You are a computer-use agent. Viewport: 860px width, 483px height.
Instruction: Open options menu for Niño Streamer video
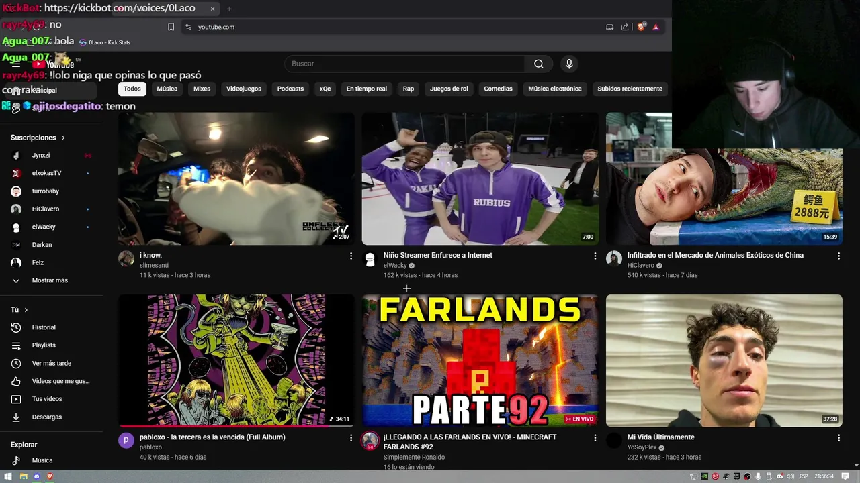pos(595,256)
